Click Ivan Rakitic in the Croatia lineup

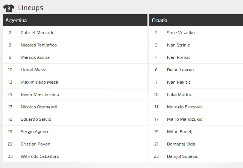click(179, 82)
